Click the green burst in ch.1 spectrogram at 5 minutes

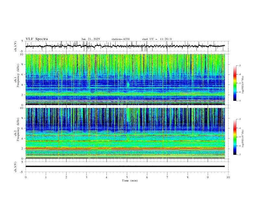[x=128, y=85]
